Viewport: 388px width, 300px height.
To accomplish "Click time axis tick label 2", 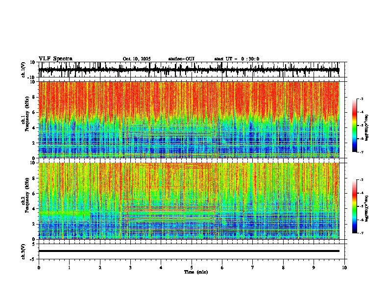I will point(100,268).
